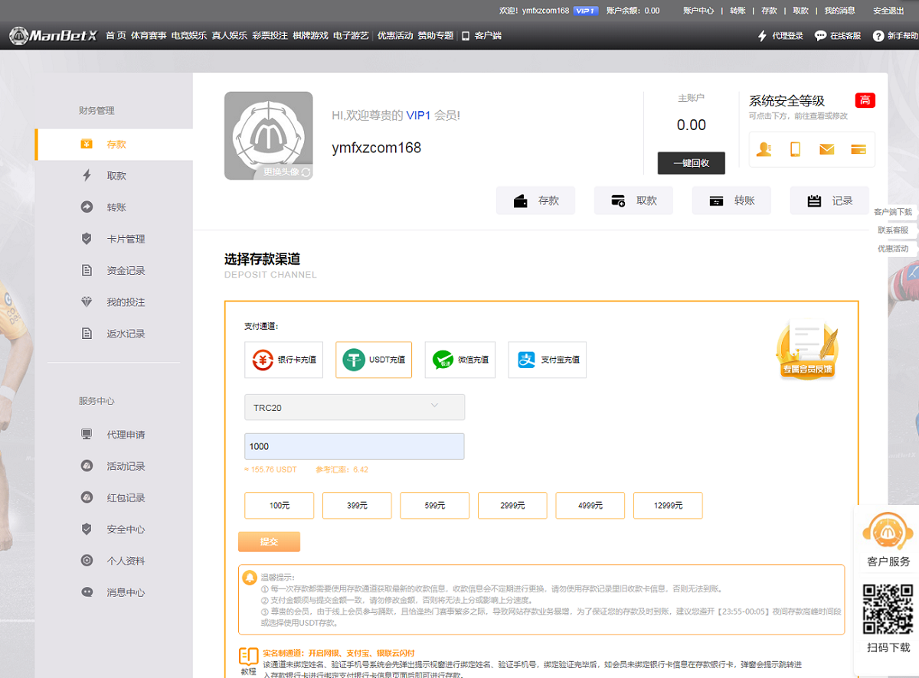Choose Alipay recharge payment channel
Screen dimensions: 919x678
(x=547, y=360)
